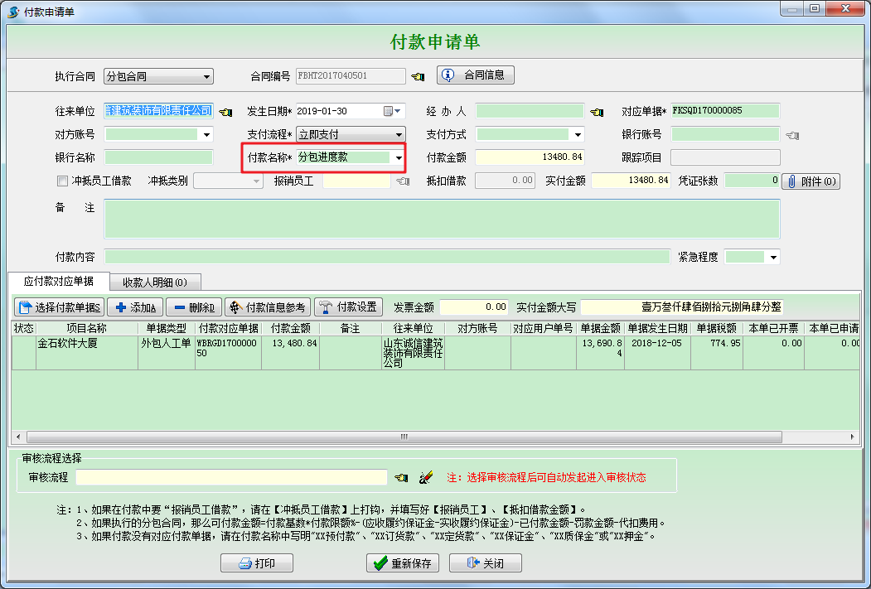Select the WBRGD170000050 cell
The height and width of the screenshot is (589, 871).
pyautogui.click(x=228, y=352)
